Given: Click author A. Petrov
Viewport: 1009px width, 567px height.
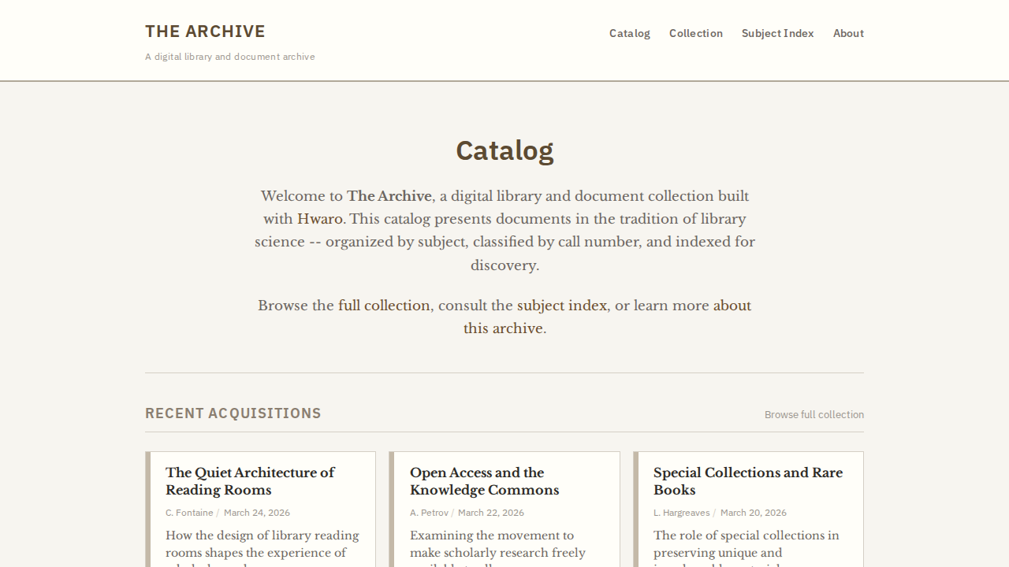Looking at the screenshot, I should tap(430, 513).
